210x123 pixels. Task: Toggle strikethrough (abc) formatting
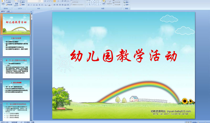tap(37, 5)
